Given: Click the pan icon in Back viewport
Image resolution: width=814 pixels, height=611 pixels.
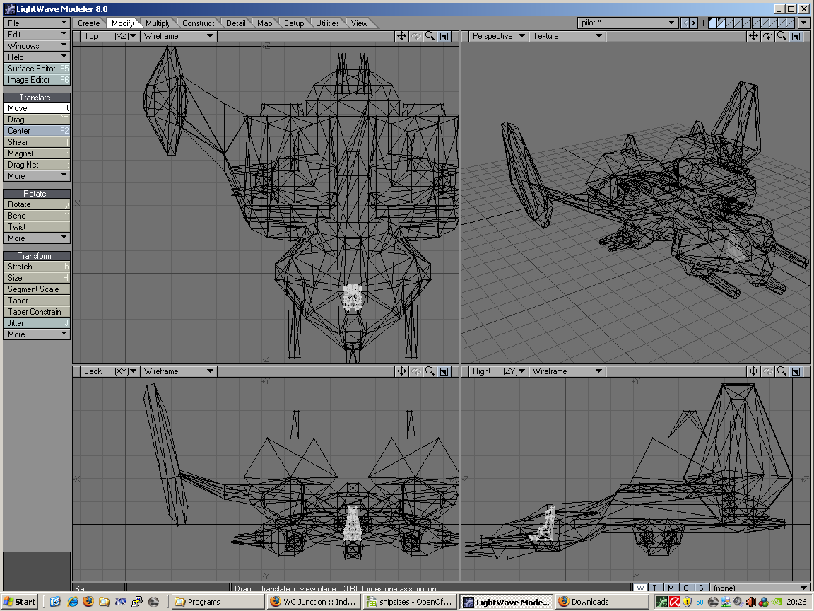Looking at the screenshot, I should pos(401,371).
